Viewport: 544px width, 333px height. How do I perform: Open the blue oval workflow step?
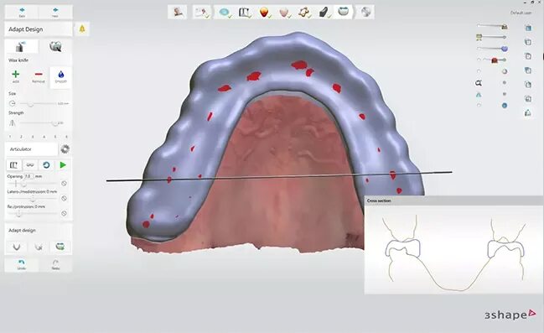coord(225,12)
